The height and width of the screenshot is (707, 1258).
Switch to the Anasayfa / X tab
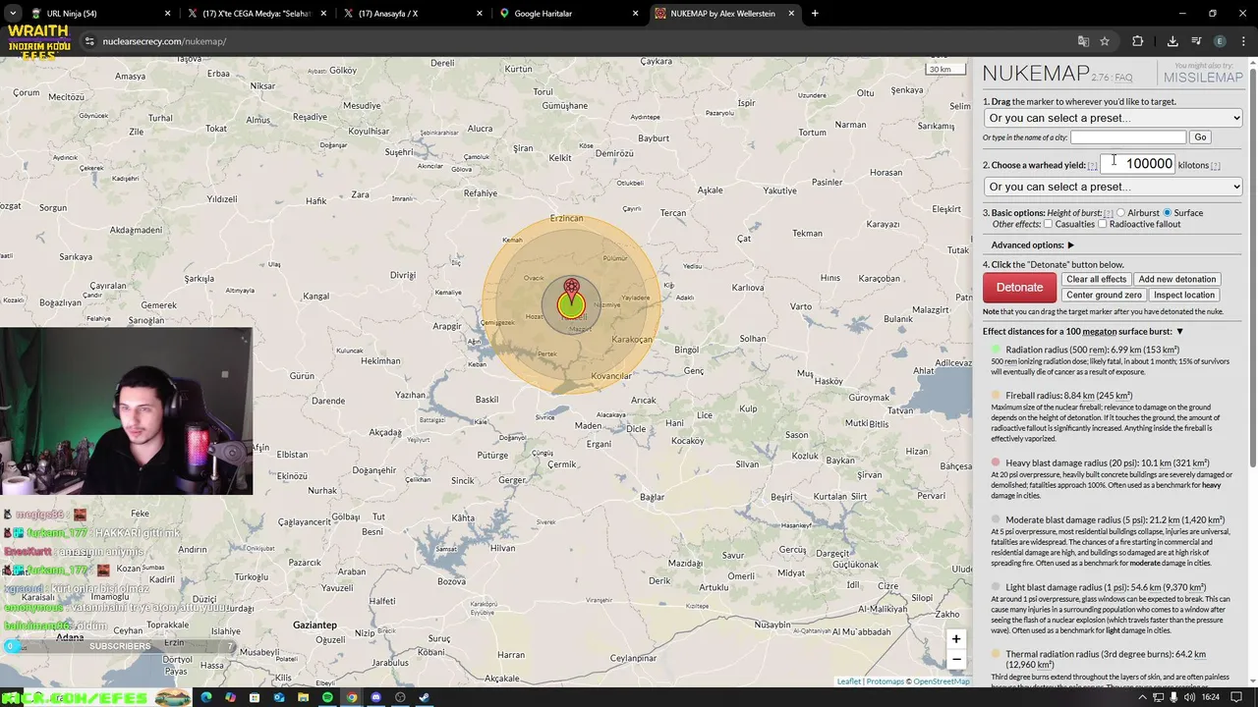pyautogui.click(x=414, y=14)
